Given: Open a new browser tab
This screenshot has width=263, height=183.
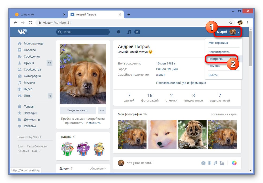Looking at the screenshot, I should (x=129, y=14).
